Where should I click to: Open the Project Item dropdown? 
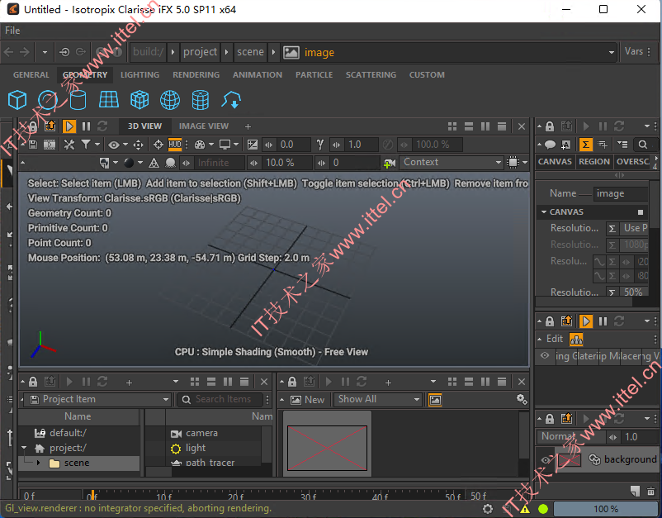click(x=97, y=400)
